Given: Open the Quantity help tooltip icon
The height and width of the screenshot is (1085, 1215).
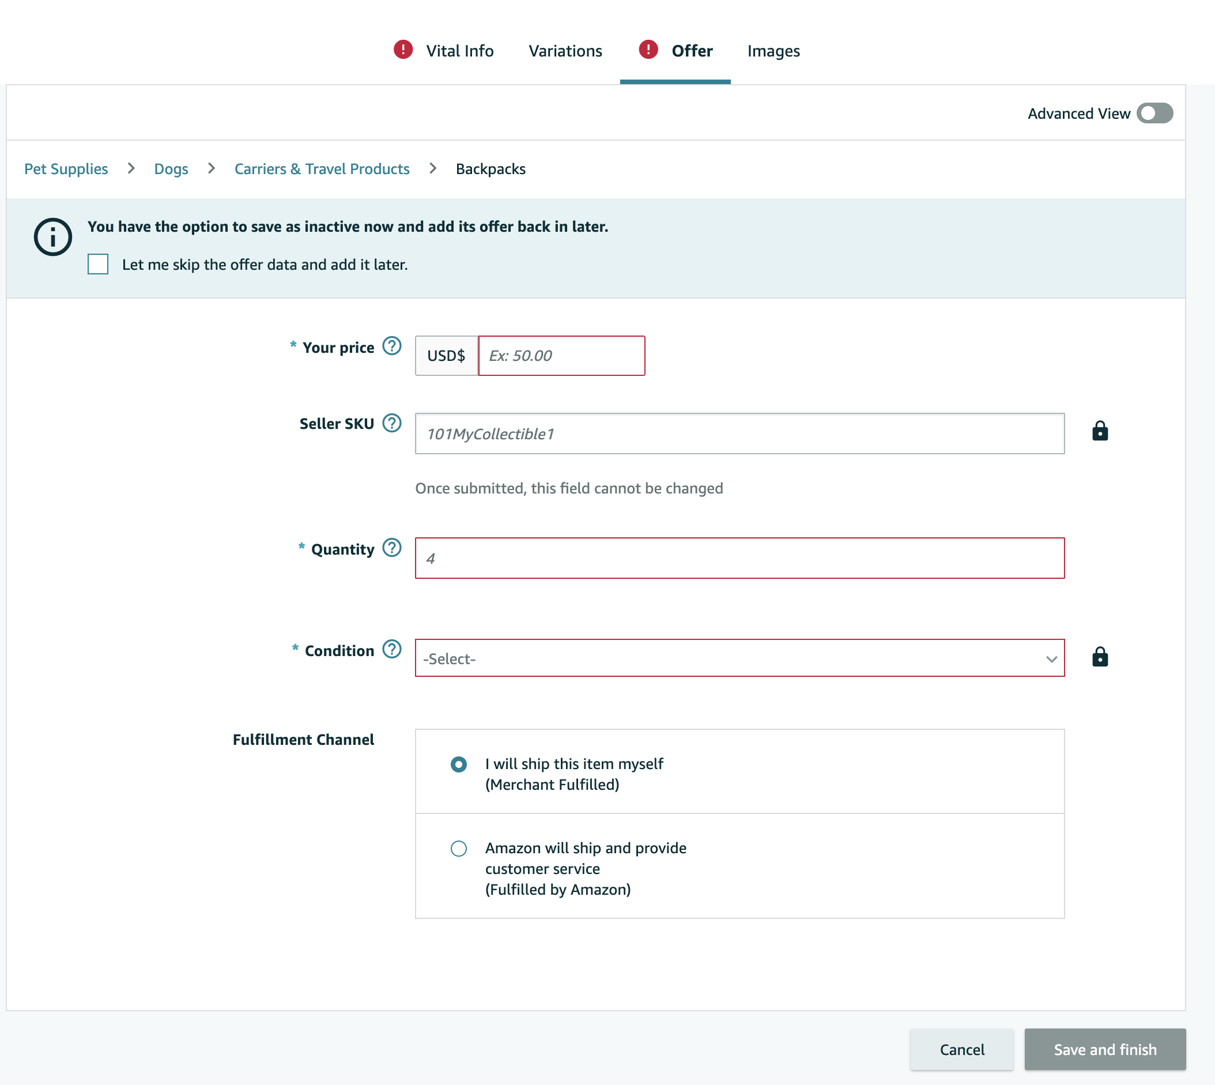Looking at the screenshot, I should (391, 547).
